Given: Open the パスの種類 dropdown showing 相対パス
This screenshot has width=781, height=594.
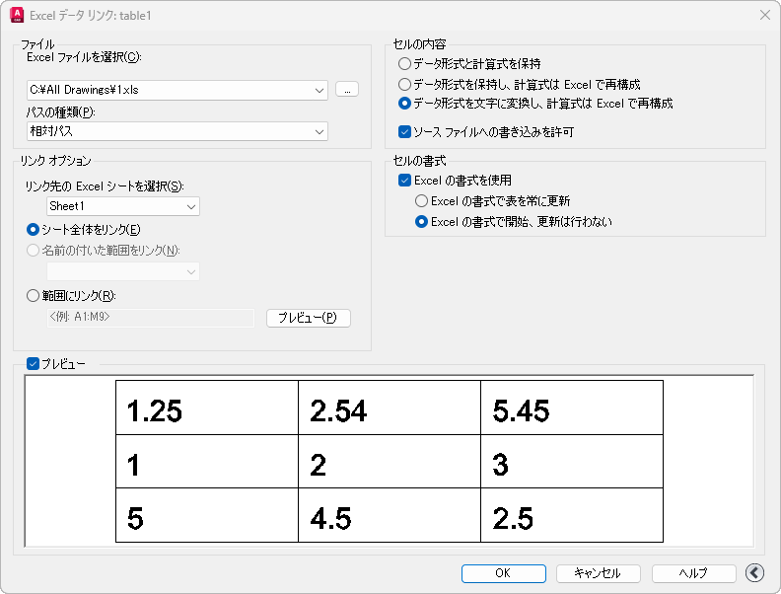Looking at the screenshot, I should pyautogui.click(x=177, y=131).
